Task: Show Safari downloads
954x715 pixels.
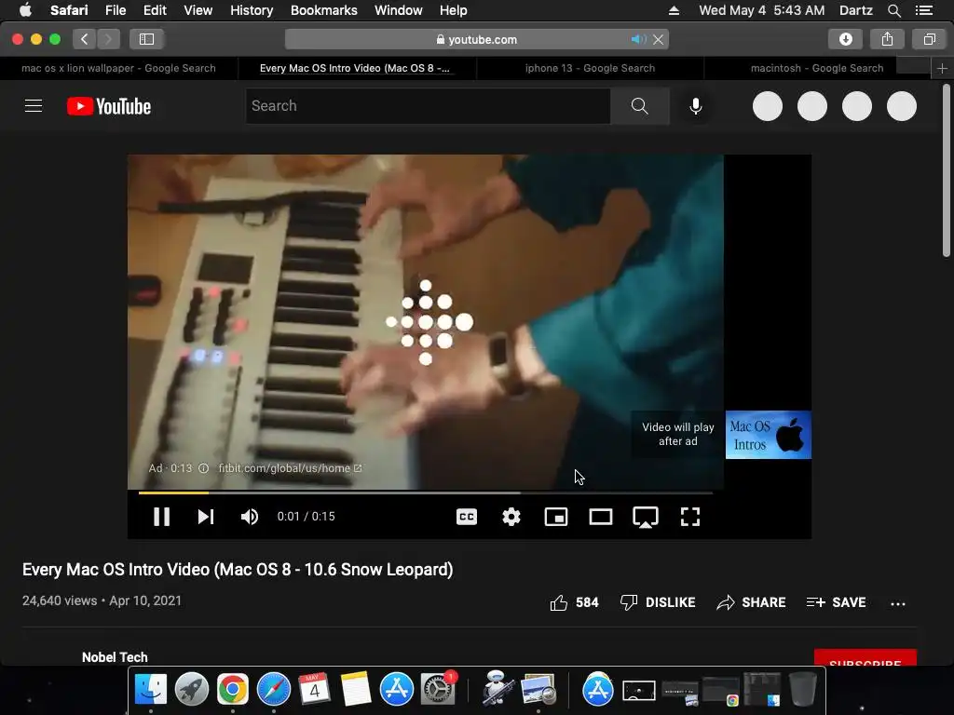Action: point(845,39)
